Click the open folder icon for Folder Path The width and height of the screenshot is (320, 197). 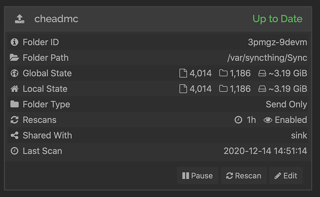tap(14, 57)
